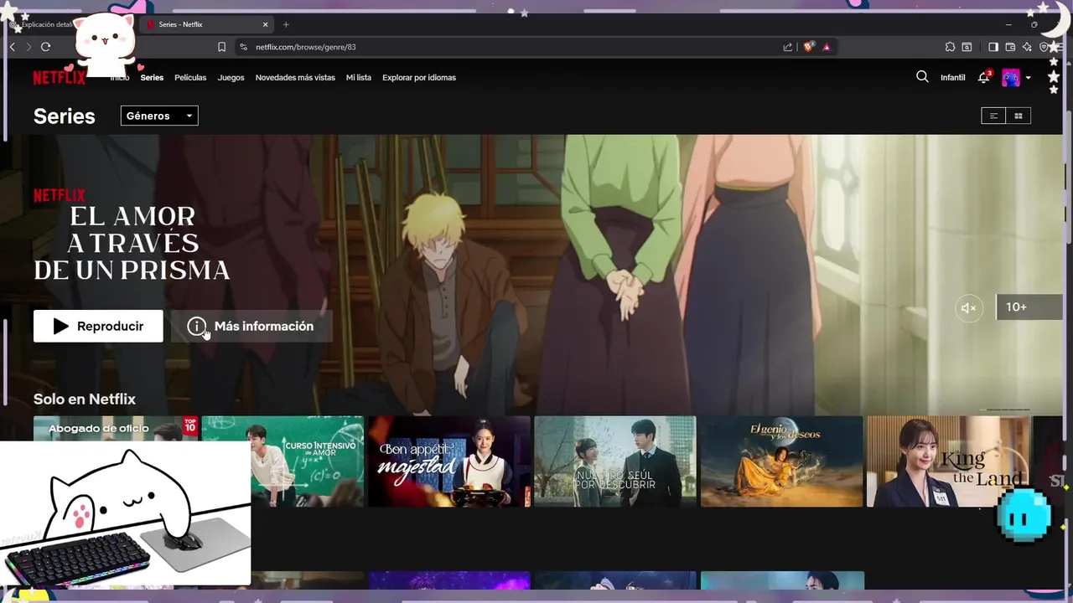Open a new browser tab
Image resolution: width=1073 pixels, height=603 pixels.
(286, 24)
